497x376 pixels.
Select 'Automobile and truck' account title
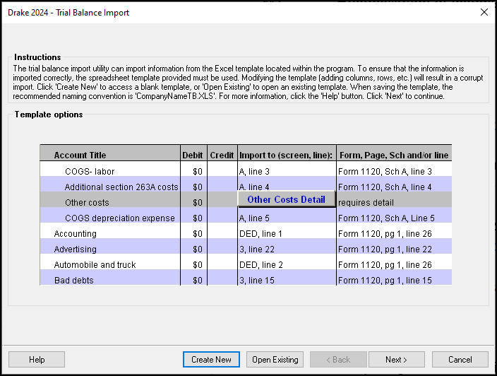[95, 264]
